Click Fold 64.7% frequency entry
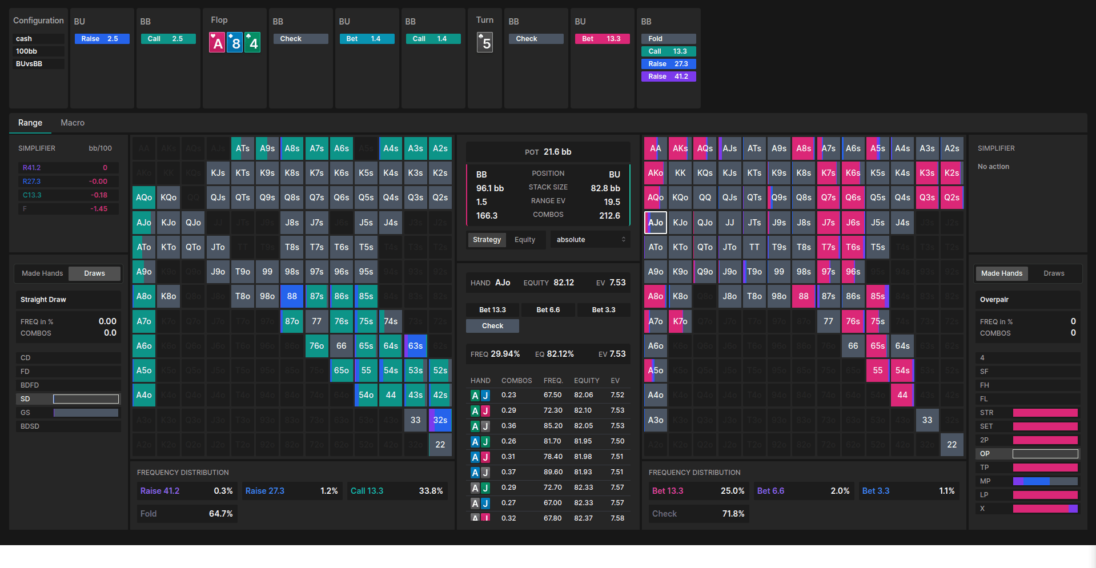Screen dimensions: 1096x568 [x=187, y=514]
